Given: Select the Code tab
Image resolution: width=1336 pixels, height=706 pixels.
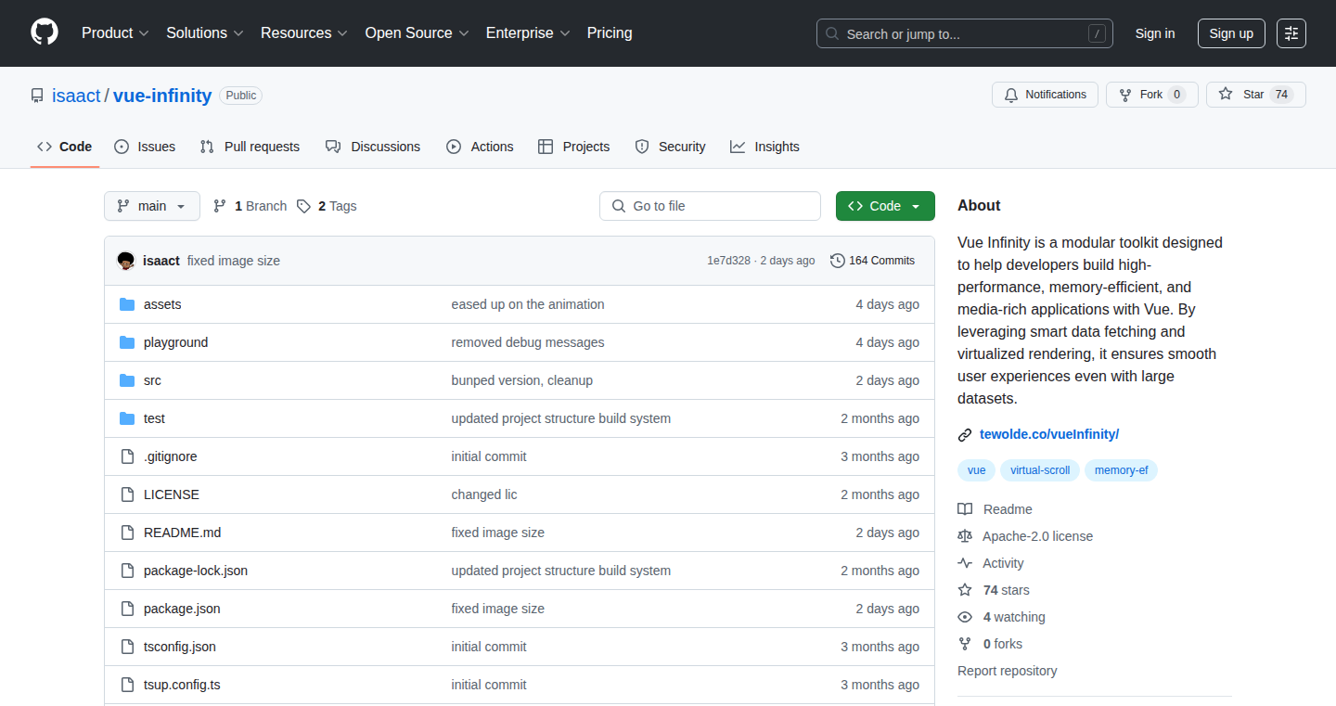Looking at the screenshot, I should tap(65, 147).
